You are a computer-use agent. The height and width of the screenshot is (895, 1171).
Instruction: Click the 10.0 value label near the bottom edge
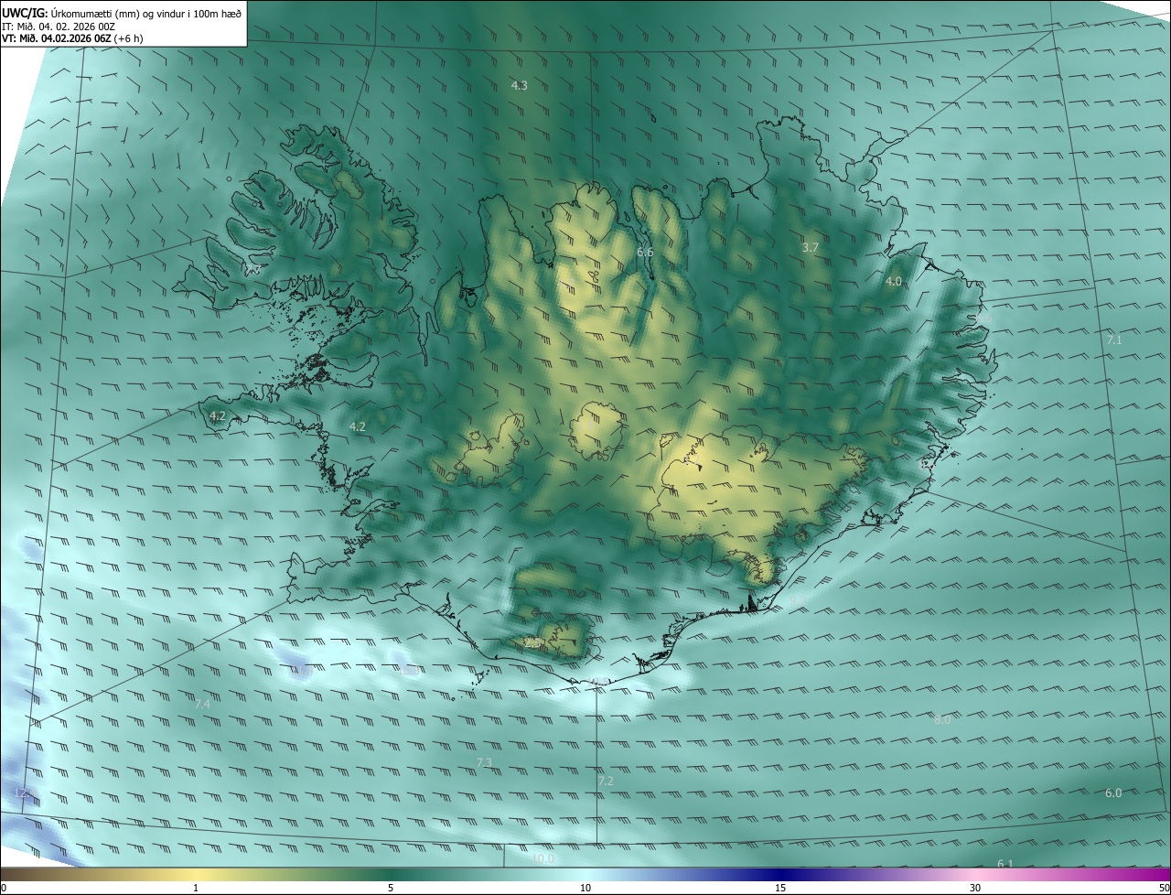tap(543, 858)
